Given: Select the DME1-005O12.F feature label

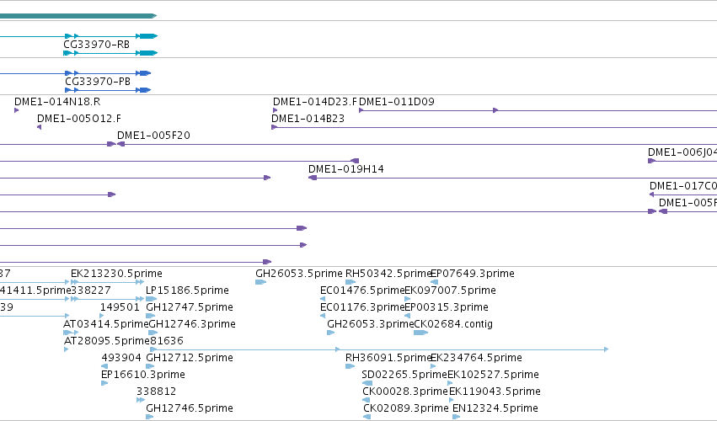Looking at the screenshot, I should coord(79,119).
